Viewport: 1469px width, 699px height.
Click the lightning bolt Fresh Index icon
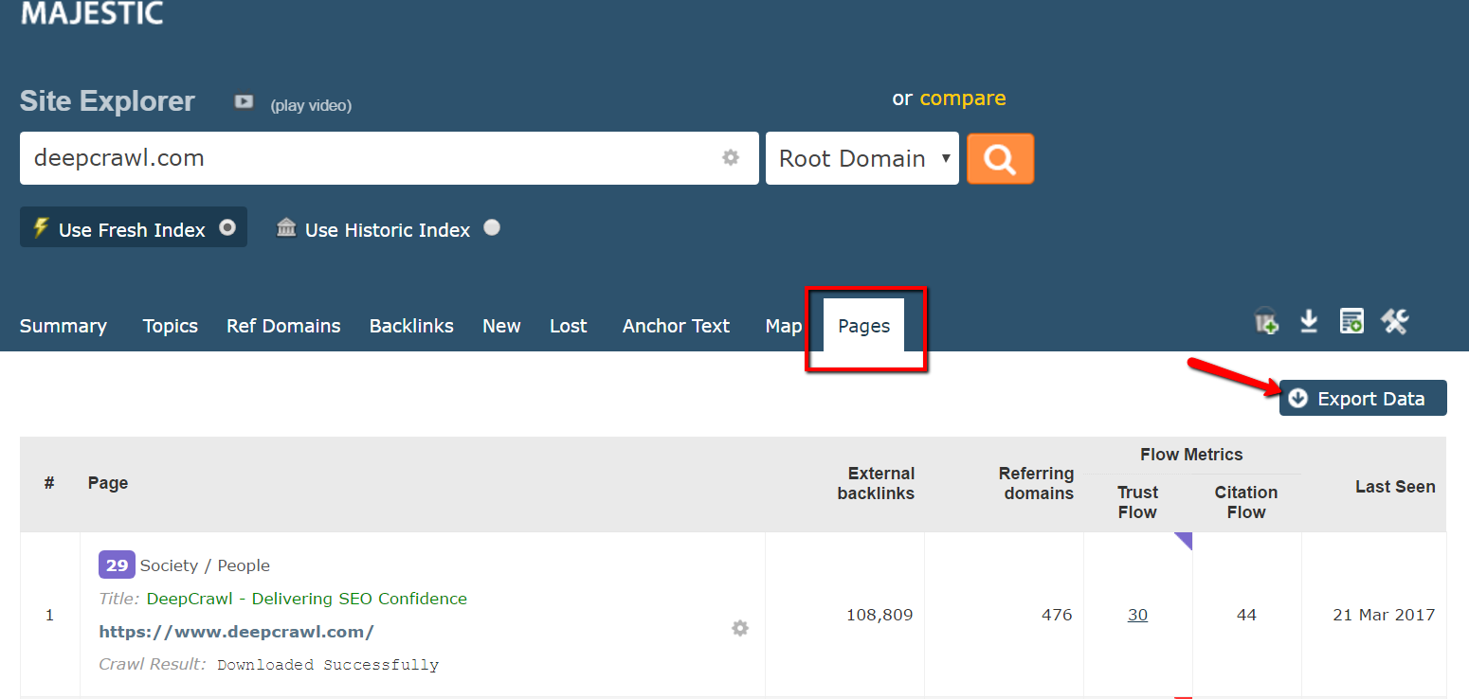pyautogui.click(x=41, y=228)
